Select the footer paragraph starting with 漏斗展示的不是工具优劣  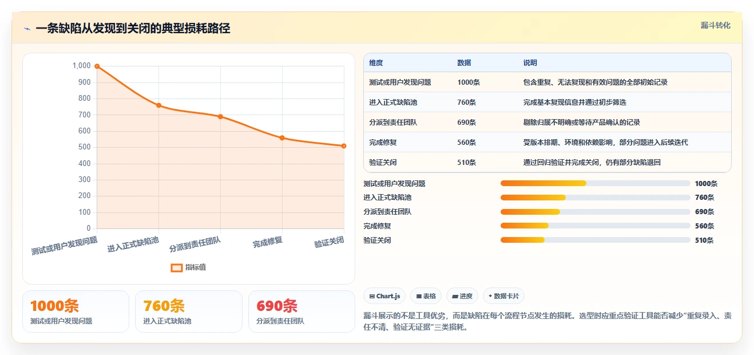[x=547, y=322]
